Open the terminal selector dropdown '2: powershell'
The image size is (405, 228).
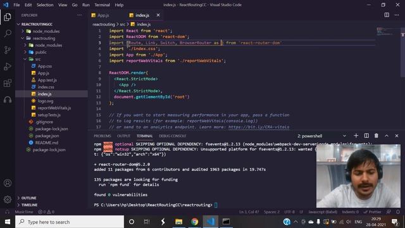click(321, 136)
